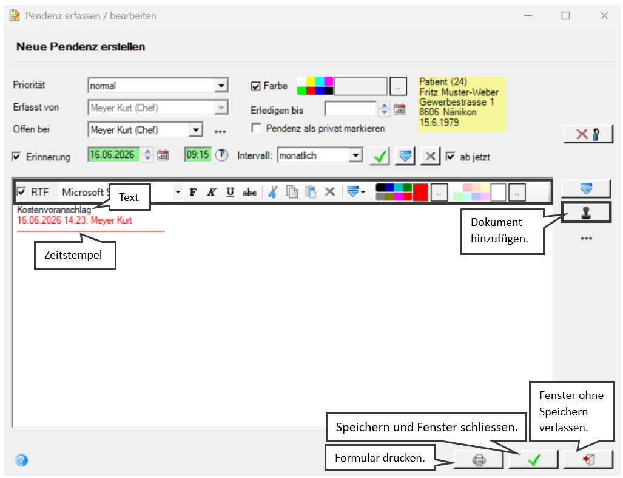
Task: Click the stamp icon to add a document
Action: (x=586, y=213)
